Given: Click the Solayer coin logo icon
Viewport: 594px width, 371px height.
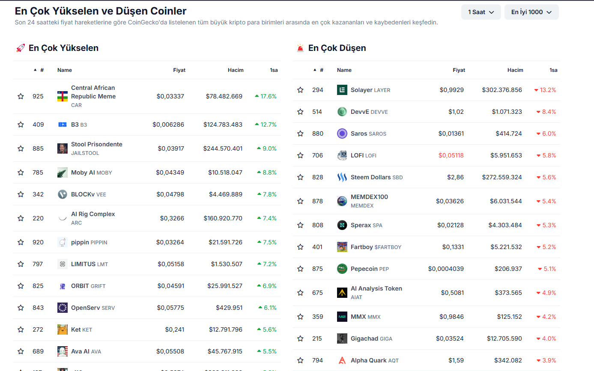Looking at the screenshot, I should coord(342,90).
